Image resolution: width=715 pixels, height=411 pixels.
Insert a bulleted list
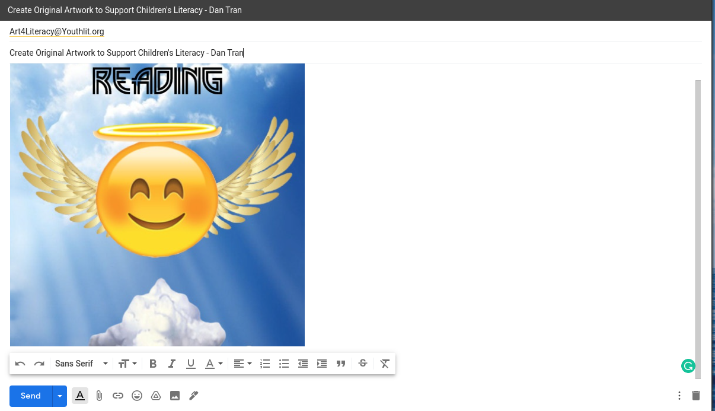point(284,364)
